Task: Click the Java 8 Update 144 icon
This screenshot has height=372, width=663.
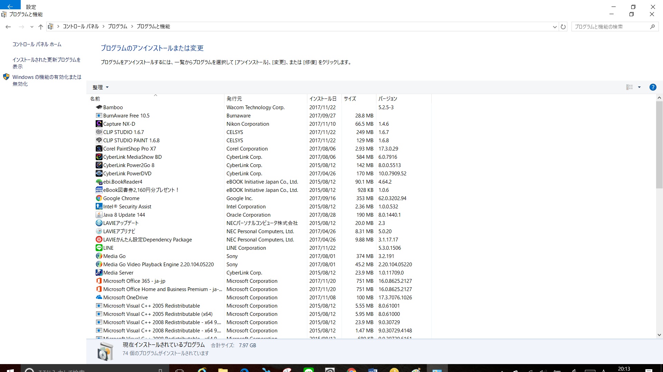Action: coord(99,215)
